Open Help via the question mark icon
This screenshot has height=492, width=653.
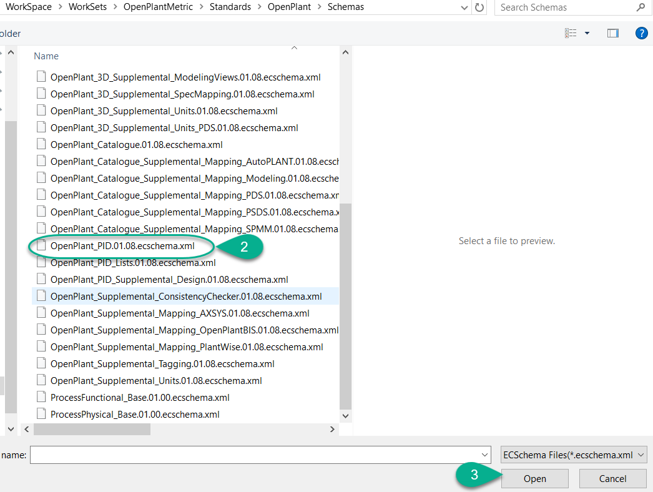tap(642, 33)
